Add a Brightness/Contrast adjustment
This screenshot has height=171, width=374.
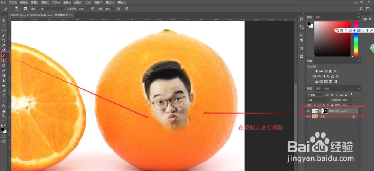point(316,71)
